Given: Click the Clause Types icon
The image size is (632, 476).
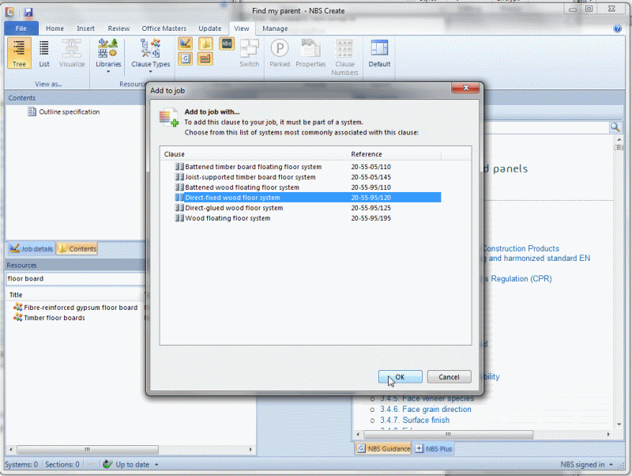Looking at the screenshot, I should (150, 47).
